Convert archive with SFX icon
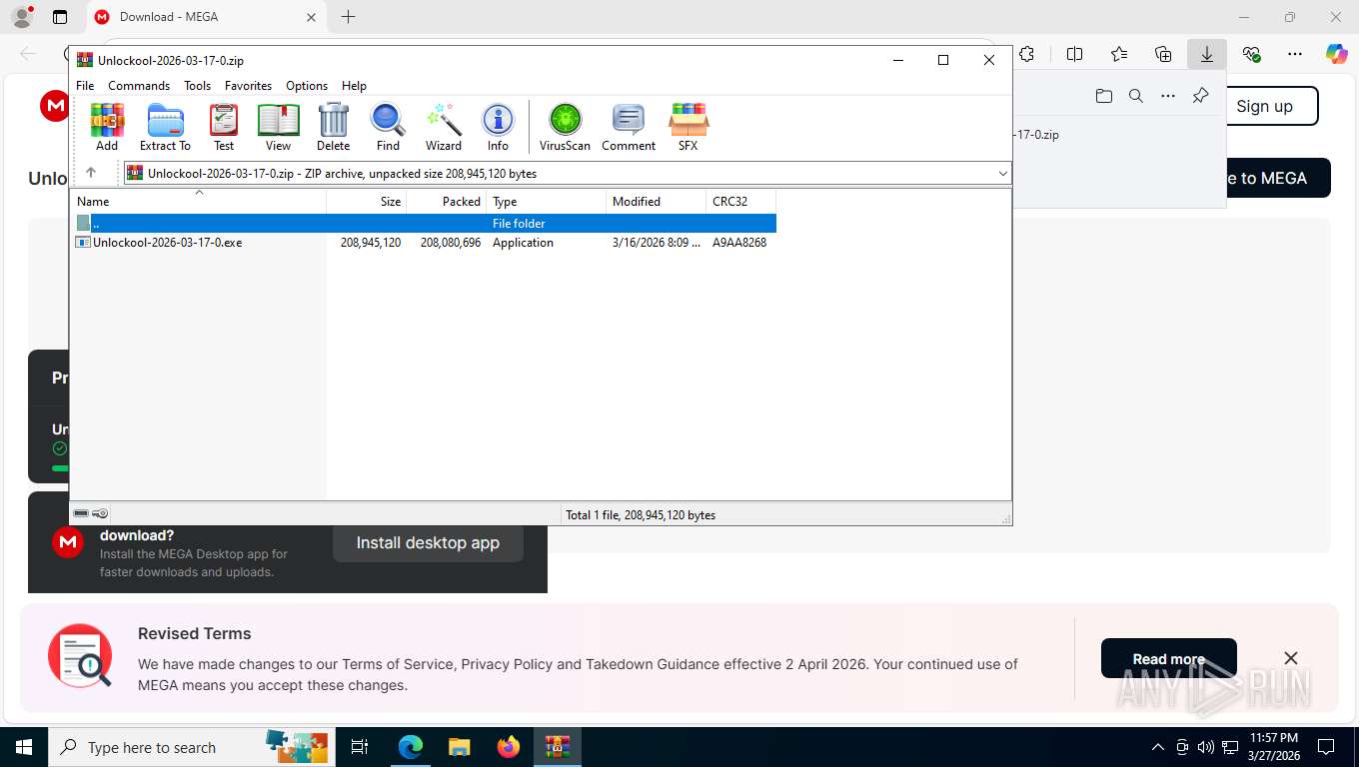Viewport: 1359px width, 767px height. [688, 127]
